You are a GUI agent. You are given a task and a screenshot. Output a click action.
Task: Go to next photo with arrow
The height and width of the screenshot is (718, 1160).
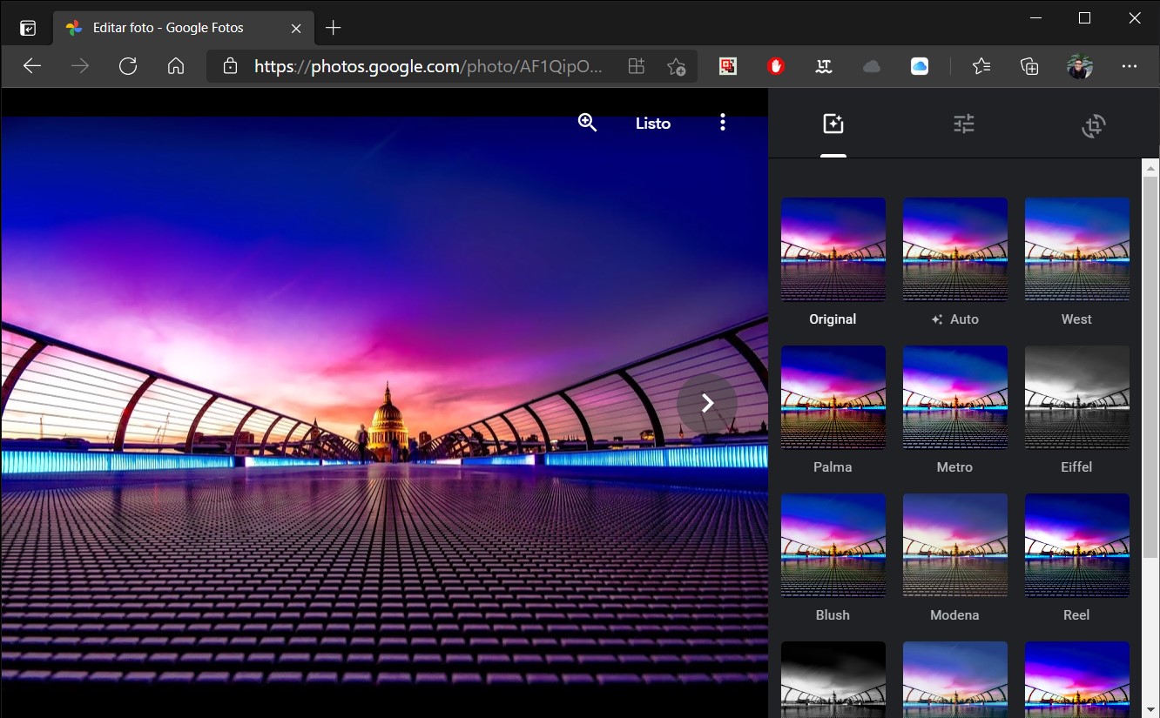coord(707,403)
